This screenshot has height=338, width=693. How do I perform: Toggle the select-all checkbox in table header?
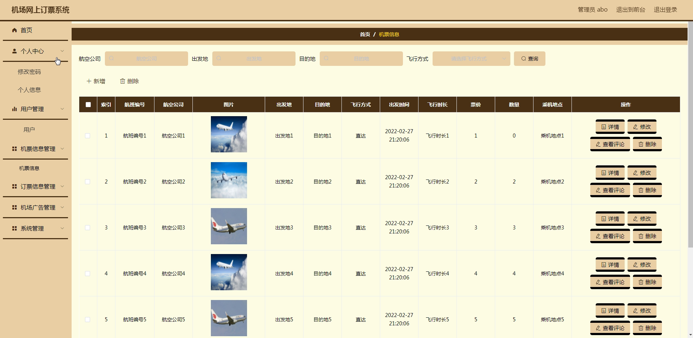[x=88, y=105]
